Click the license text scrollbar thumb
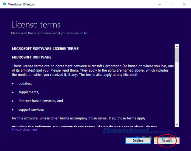Viewport: 191px width, 151px height. 177,55
